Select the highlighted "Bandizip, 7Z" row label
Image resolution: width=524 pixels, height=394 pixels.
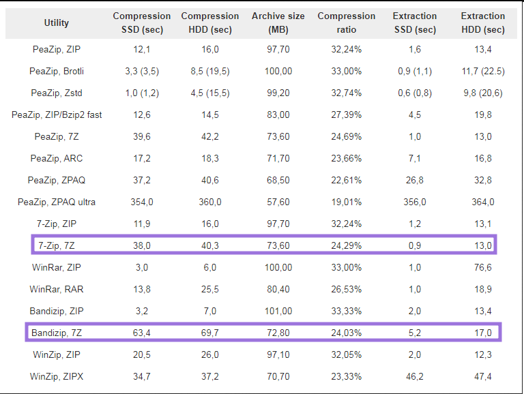57,333
